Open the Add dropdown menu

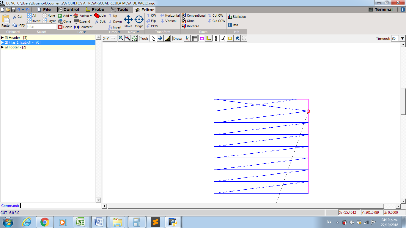click(x=65, y=16)
